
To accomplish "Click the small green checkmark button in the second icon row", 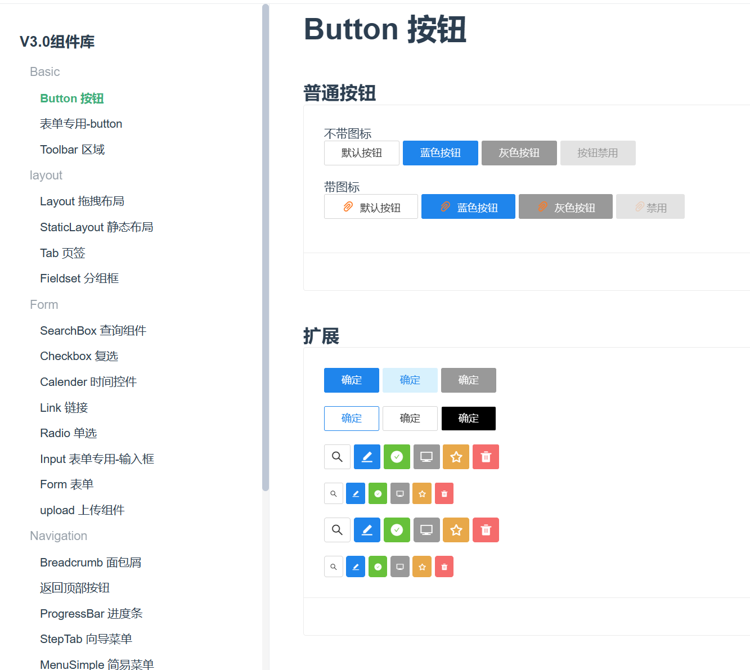I will pyautogui.click(x=378, y=494).
